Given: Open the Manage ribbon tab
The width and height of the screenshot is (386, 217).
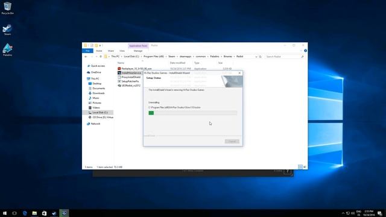Looking at the screenshot, I should point(138,51).
